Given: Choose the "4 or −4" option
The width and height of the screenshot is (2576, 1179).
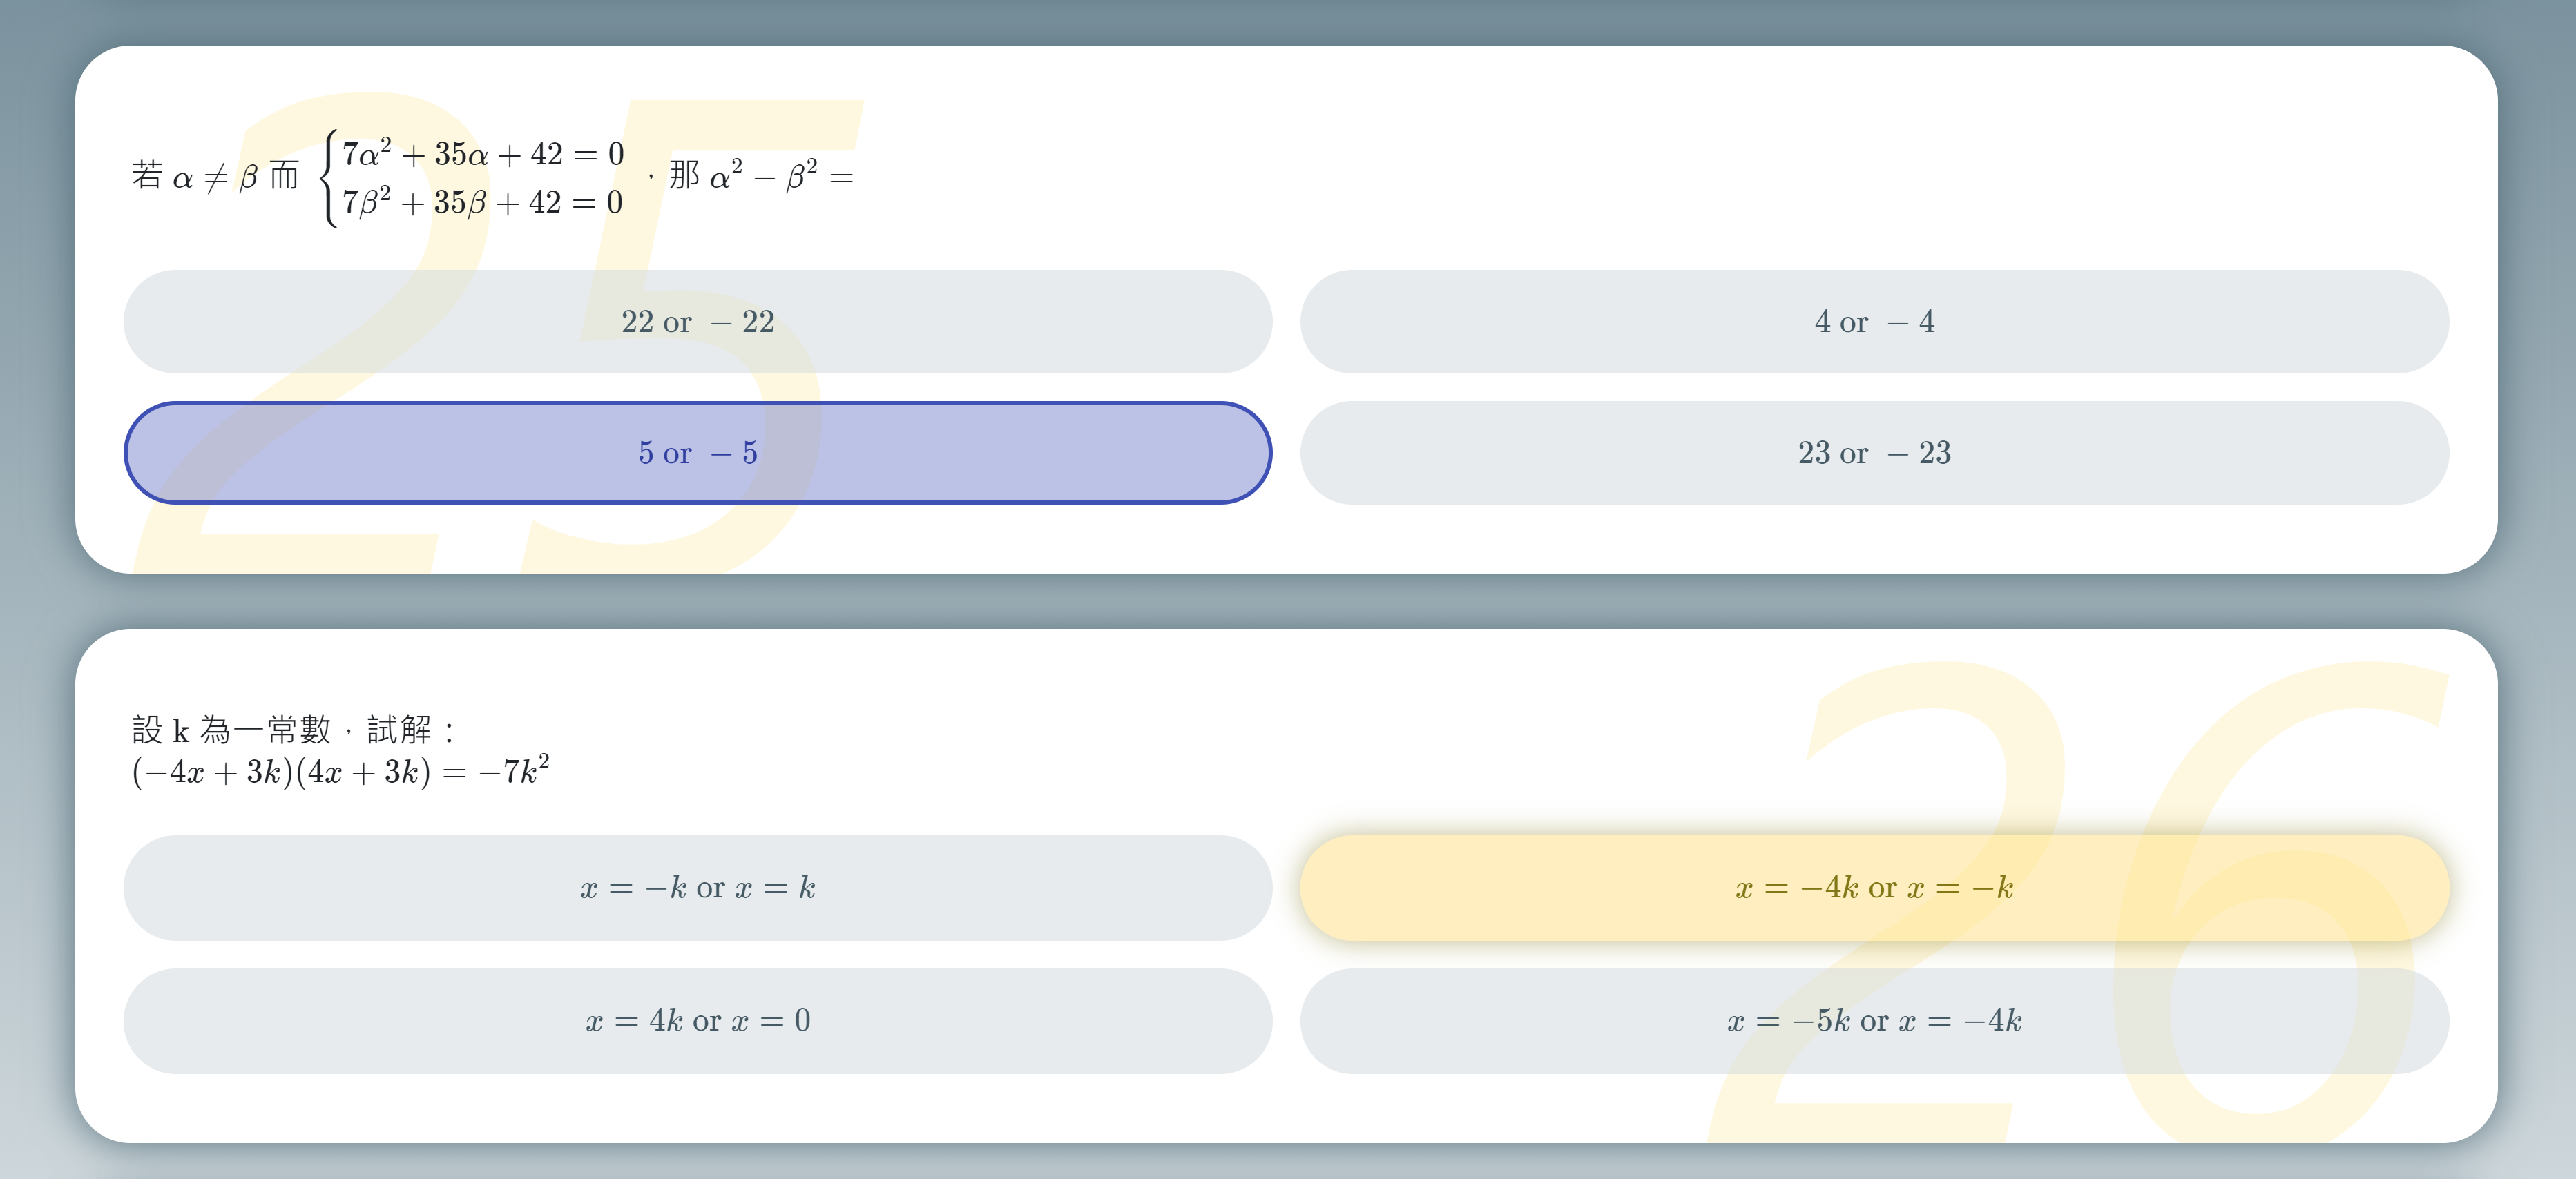Looking at the screenshot, I should (1874, 322).
